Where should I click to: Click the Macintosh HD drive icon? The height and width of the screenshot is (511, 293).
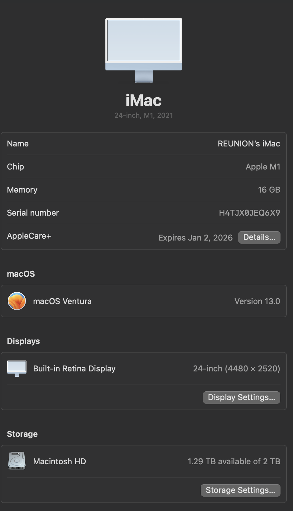pos(17,461)
